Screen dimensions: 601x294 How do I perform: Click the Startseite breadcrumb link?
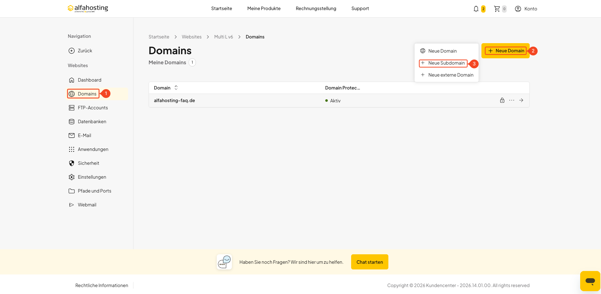coord(159,37)
